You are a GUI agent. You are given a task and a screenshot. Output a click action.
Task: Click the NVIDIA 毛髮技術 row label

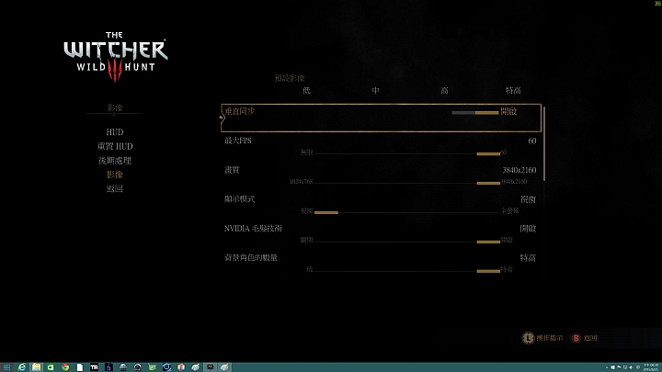point(253,228)
